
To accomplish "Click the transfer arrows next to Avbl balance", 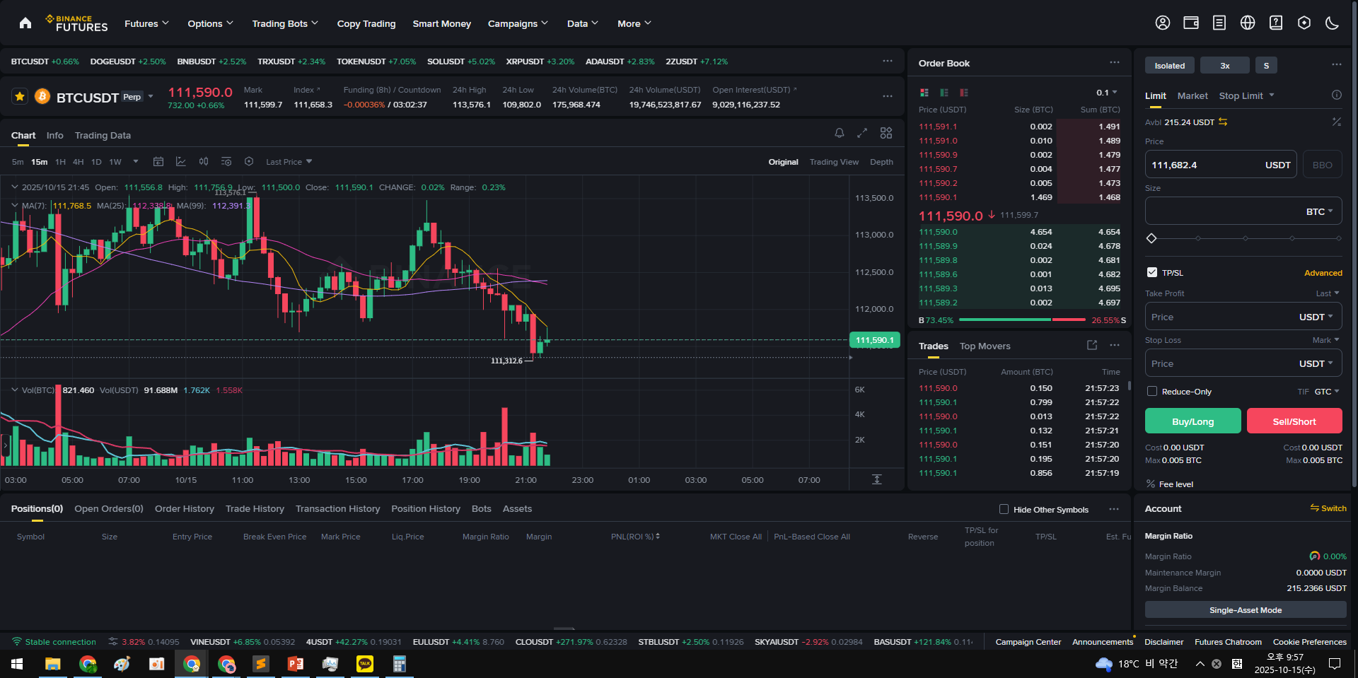I will point(1223,122).
